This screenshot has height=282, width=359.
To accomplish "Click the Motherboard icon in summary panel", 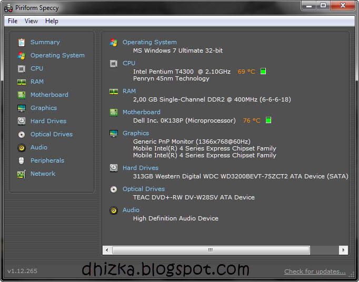I will pos(114,113).
